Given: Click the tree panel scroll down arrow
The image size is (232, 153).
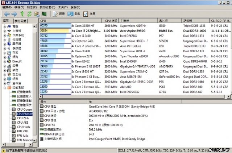Looking at the screenshot, I should click(x=34, y=141).
